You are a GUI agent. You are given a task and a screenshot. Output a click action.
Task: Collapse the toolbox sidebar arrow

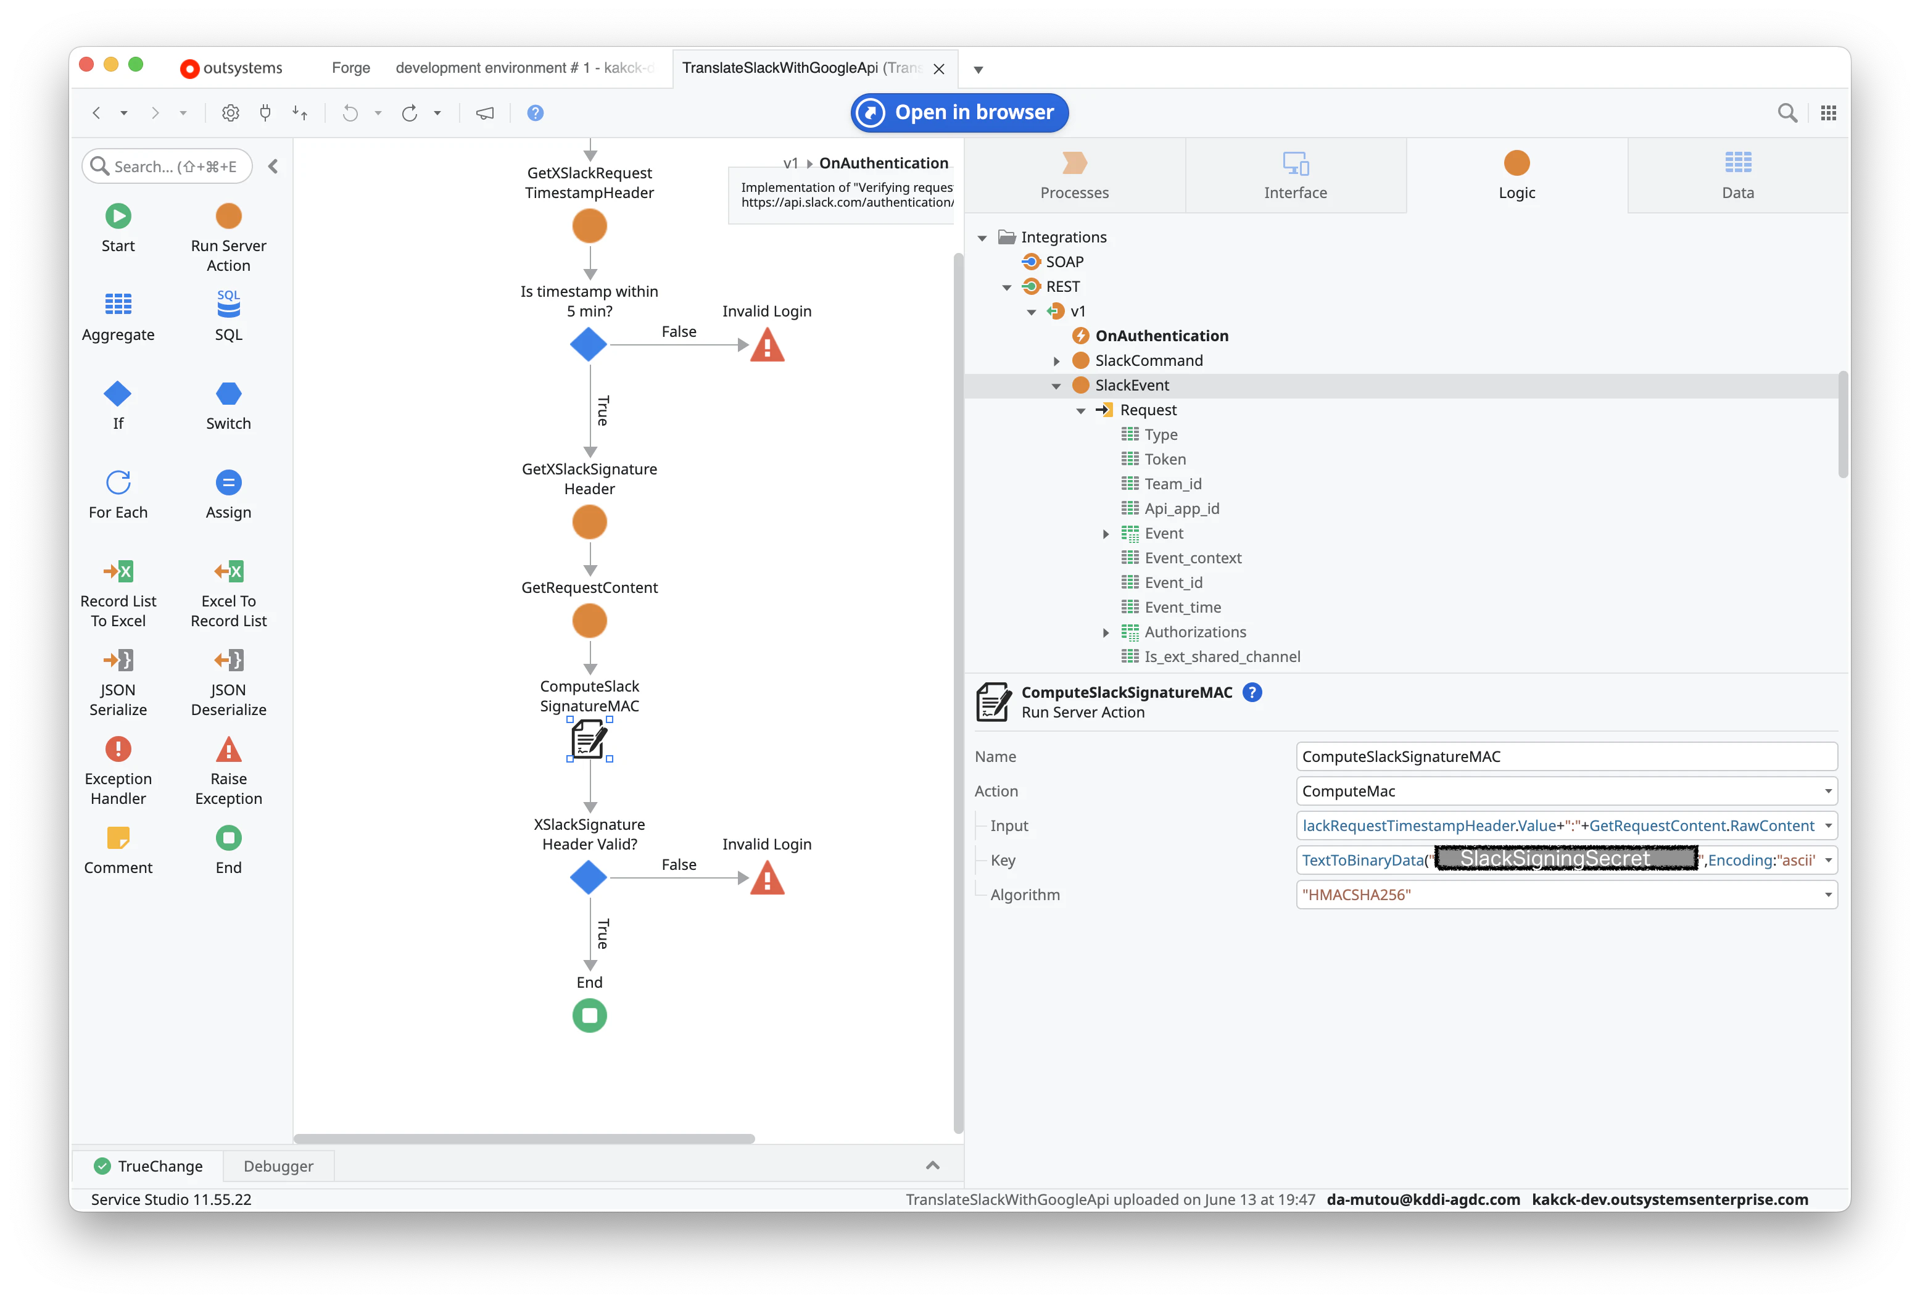[273, 166]
